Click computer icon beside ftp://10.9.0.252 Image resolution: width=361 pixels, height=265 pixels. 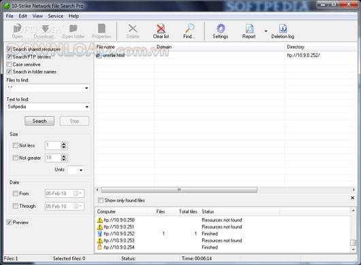coord(99,234)
